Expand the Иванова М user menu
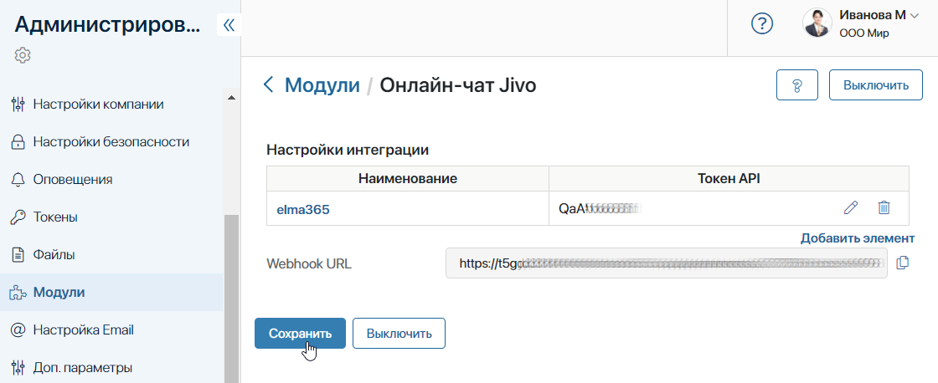This screenshot has height=383, width=938. coord(879,16)
